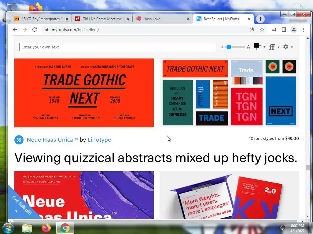Viewport: 313px width, 234px height.
Task: Click the browser forward arrow
Action: [25, 30]
